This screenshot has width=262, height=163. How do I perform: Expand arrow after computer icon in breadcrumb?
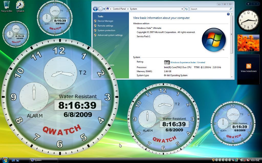pos(111,9)
